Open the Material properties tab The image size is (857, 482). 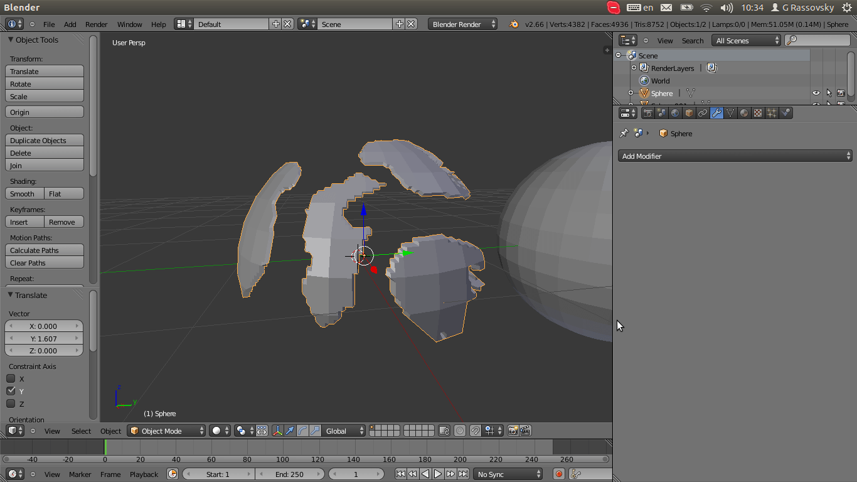[x=744, y=112]
